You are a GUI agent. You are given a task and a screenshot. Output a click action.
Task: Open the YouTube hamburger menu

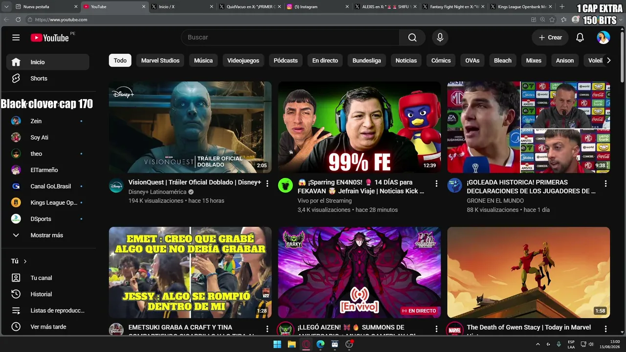click(x=16, y=38)
